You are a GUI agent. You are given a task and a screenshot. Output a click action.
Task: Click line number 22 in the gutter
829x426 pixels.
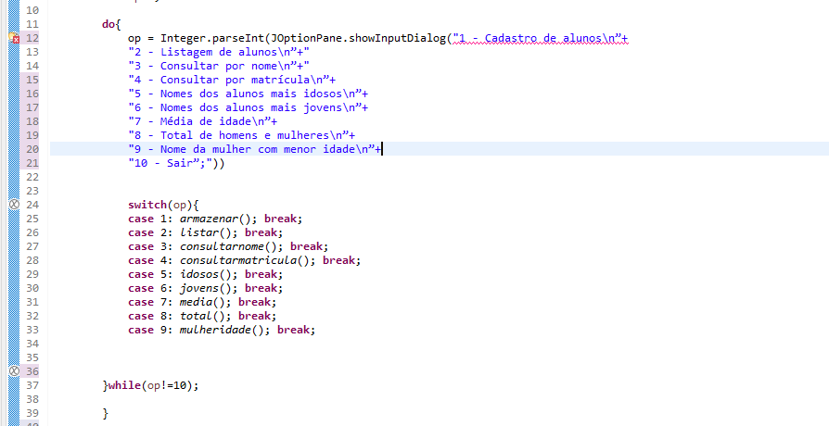[32, 177]
